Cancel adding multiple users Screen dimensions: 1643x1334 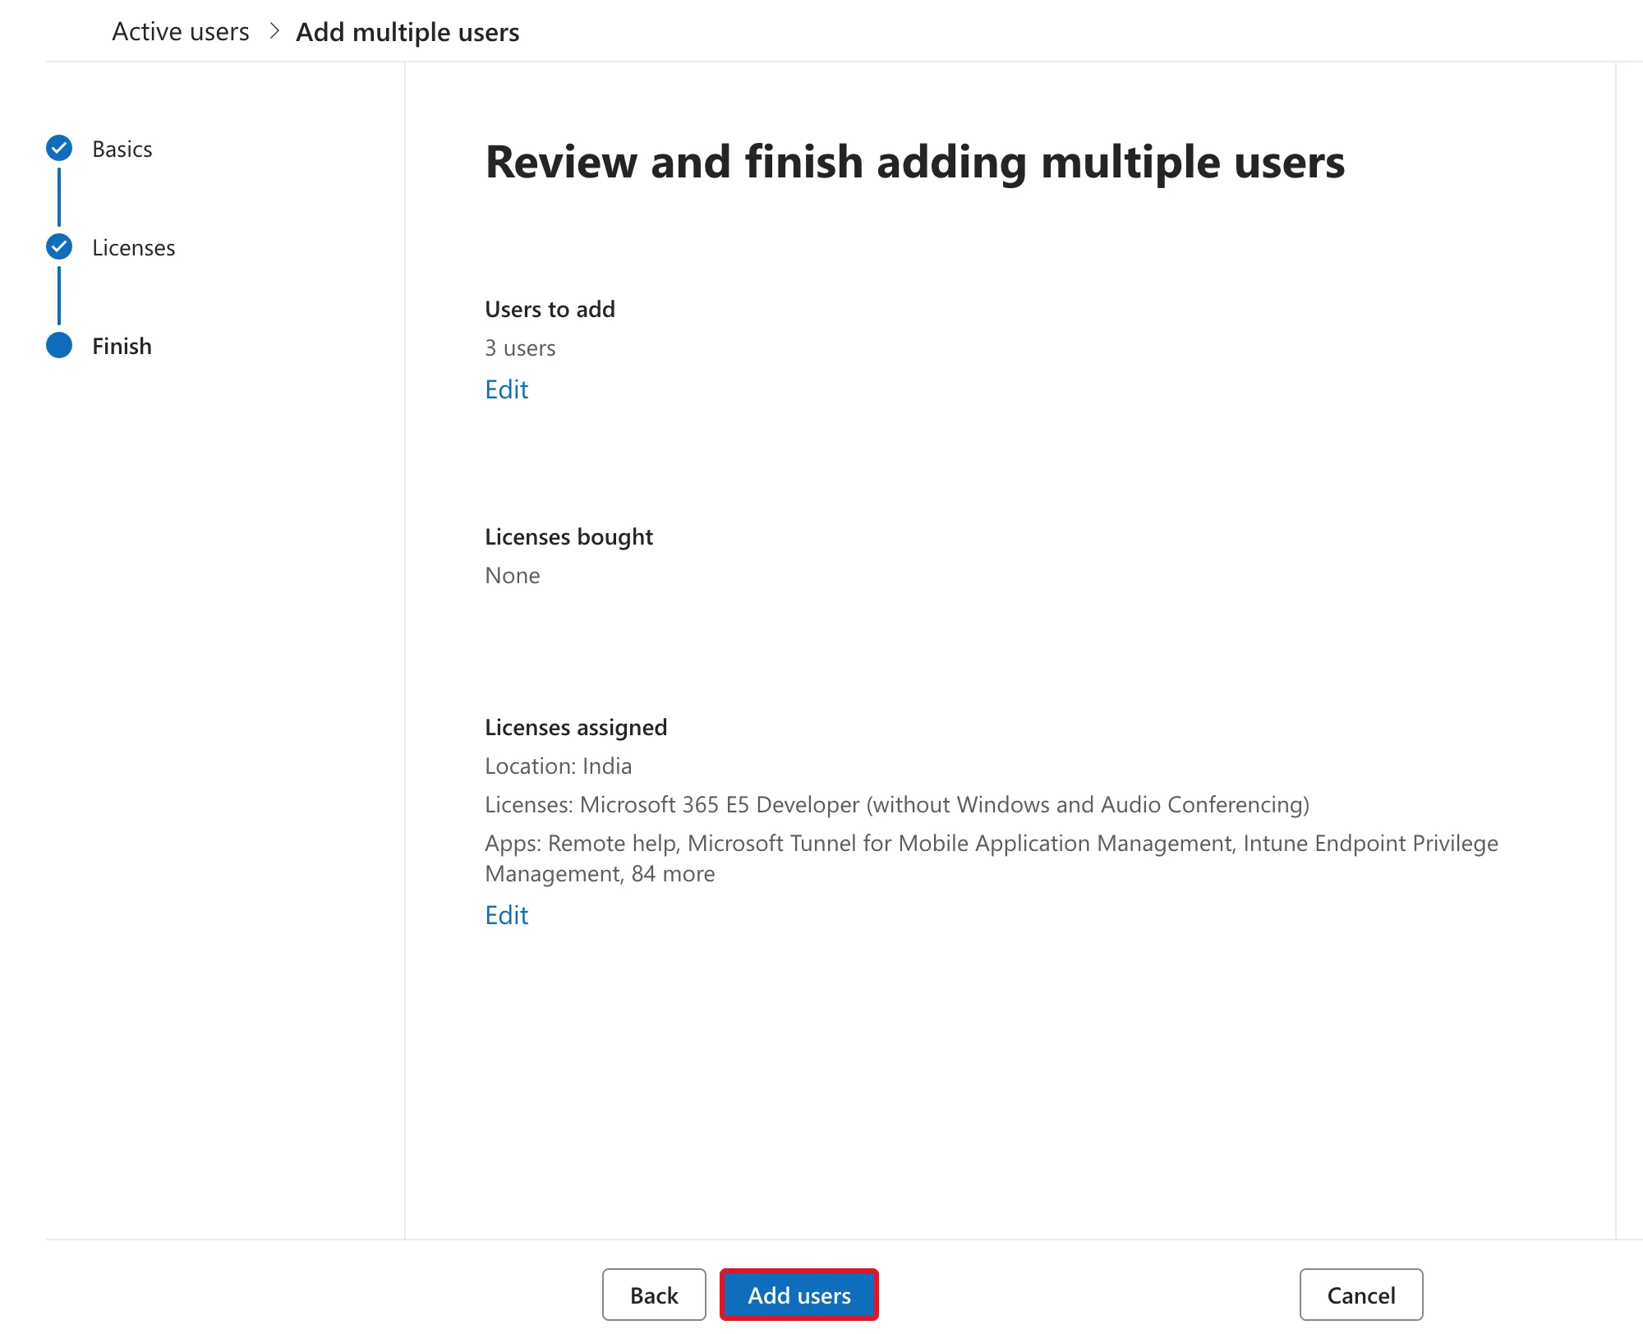(x=1361, y=1295)
